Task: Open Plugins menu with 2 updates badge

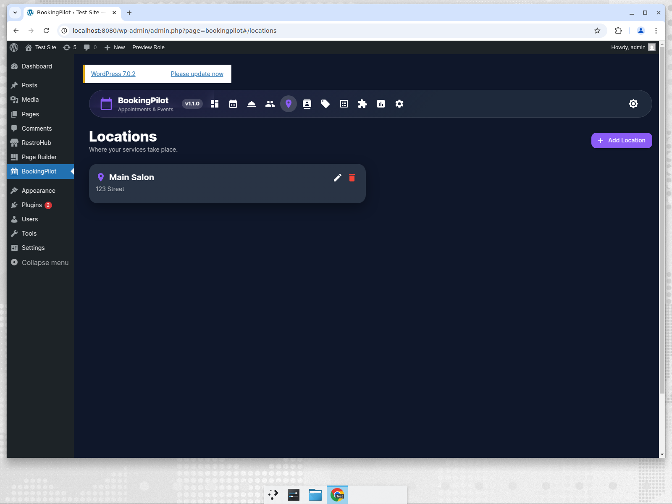Action: point(40,205)
